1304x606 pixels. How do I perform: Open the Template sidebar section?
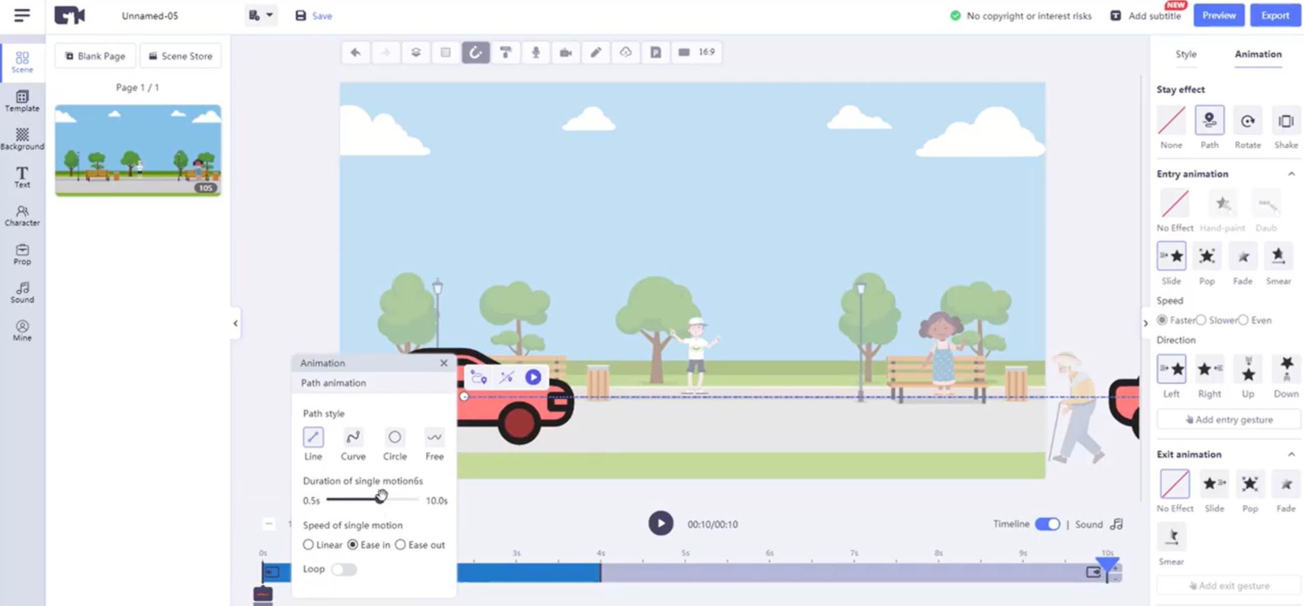point(22,101)
